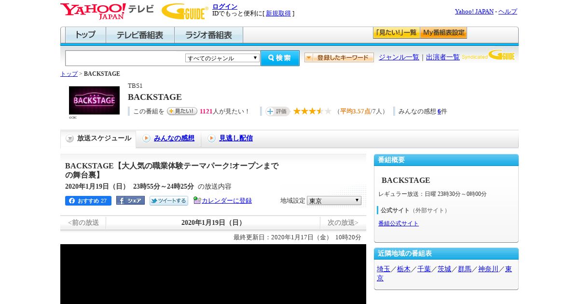Open 茨城 region listing link
The height and width of the screenshot is (304, 579).
click(x=444, y=269)
